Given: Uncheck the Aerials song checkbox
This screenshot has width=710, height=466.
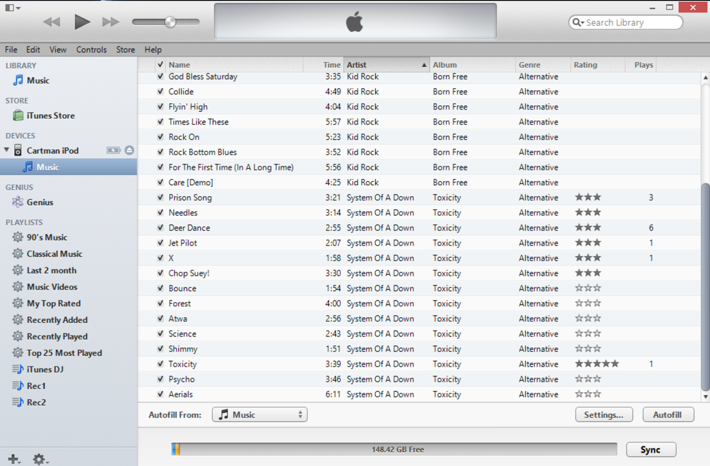Looking at the screenshot, I should (160, 394).
